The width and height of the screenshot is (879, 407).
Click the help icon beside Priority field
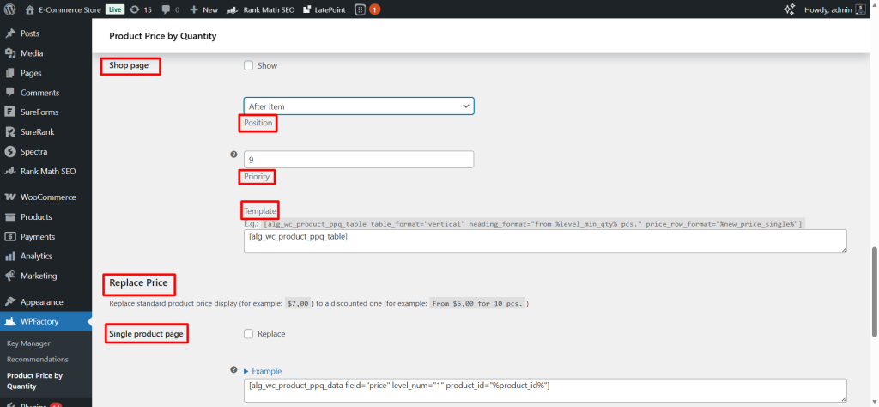tap(233, 155)
